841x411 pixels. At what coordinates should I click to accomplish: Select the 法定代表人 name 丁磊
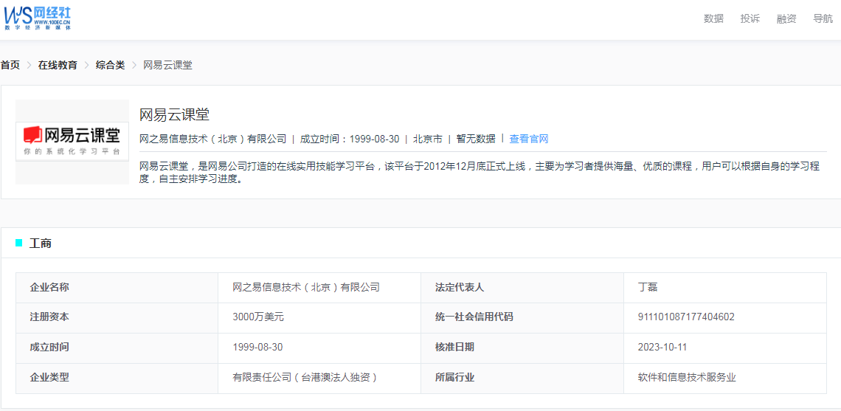(648, 287)
